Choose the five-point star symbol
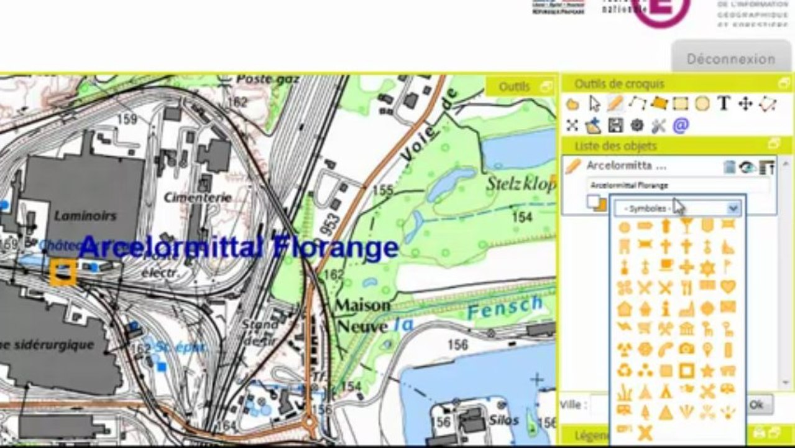Image resolution: width=795 pixels, height=448 pixels. click(x=707, y=371)
